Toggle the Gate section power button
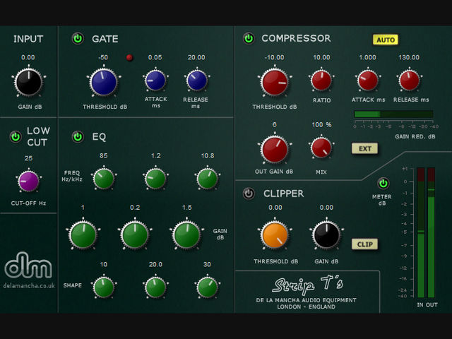Viewport: 452px width, 339px height. [78, 38]
